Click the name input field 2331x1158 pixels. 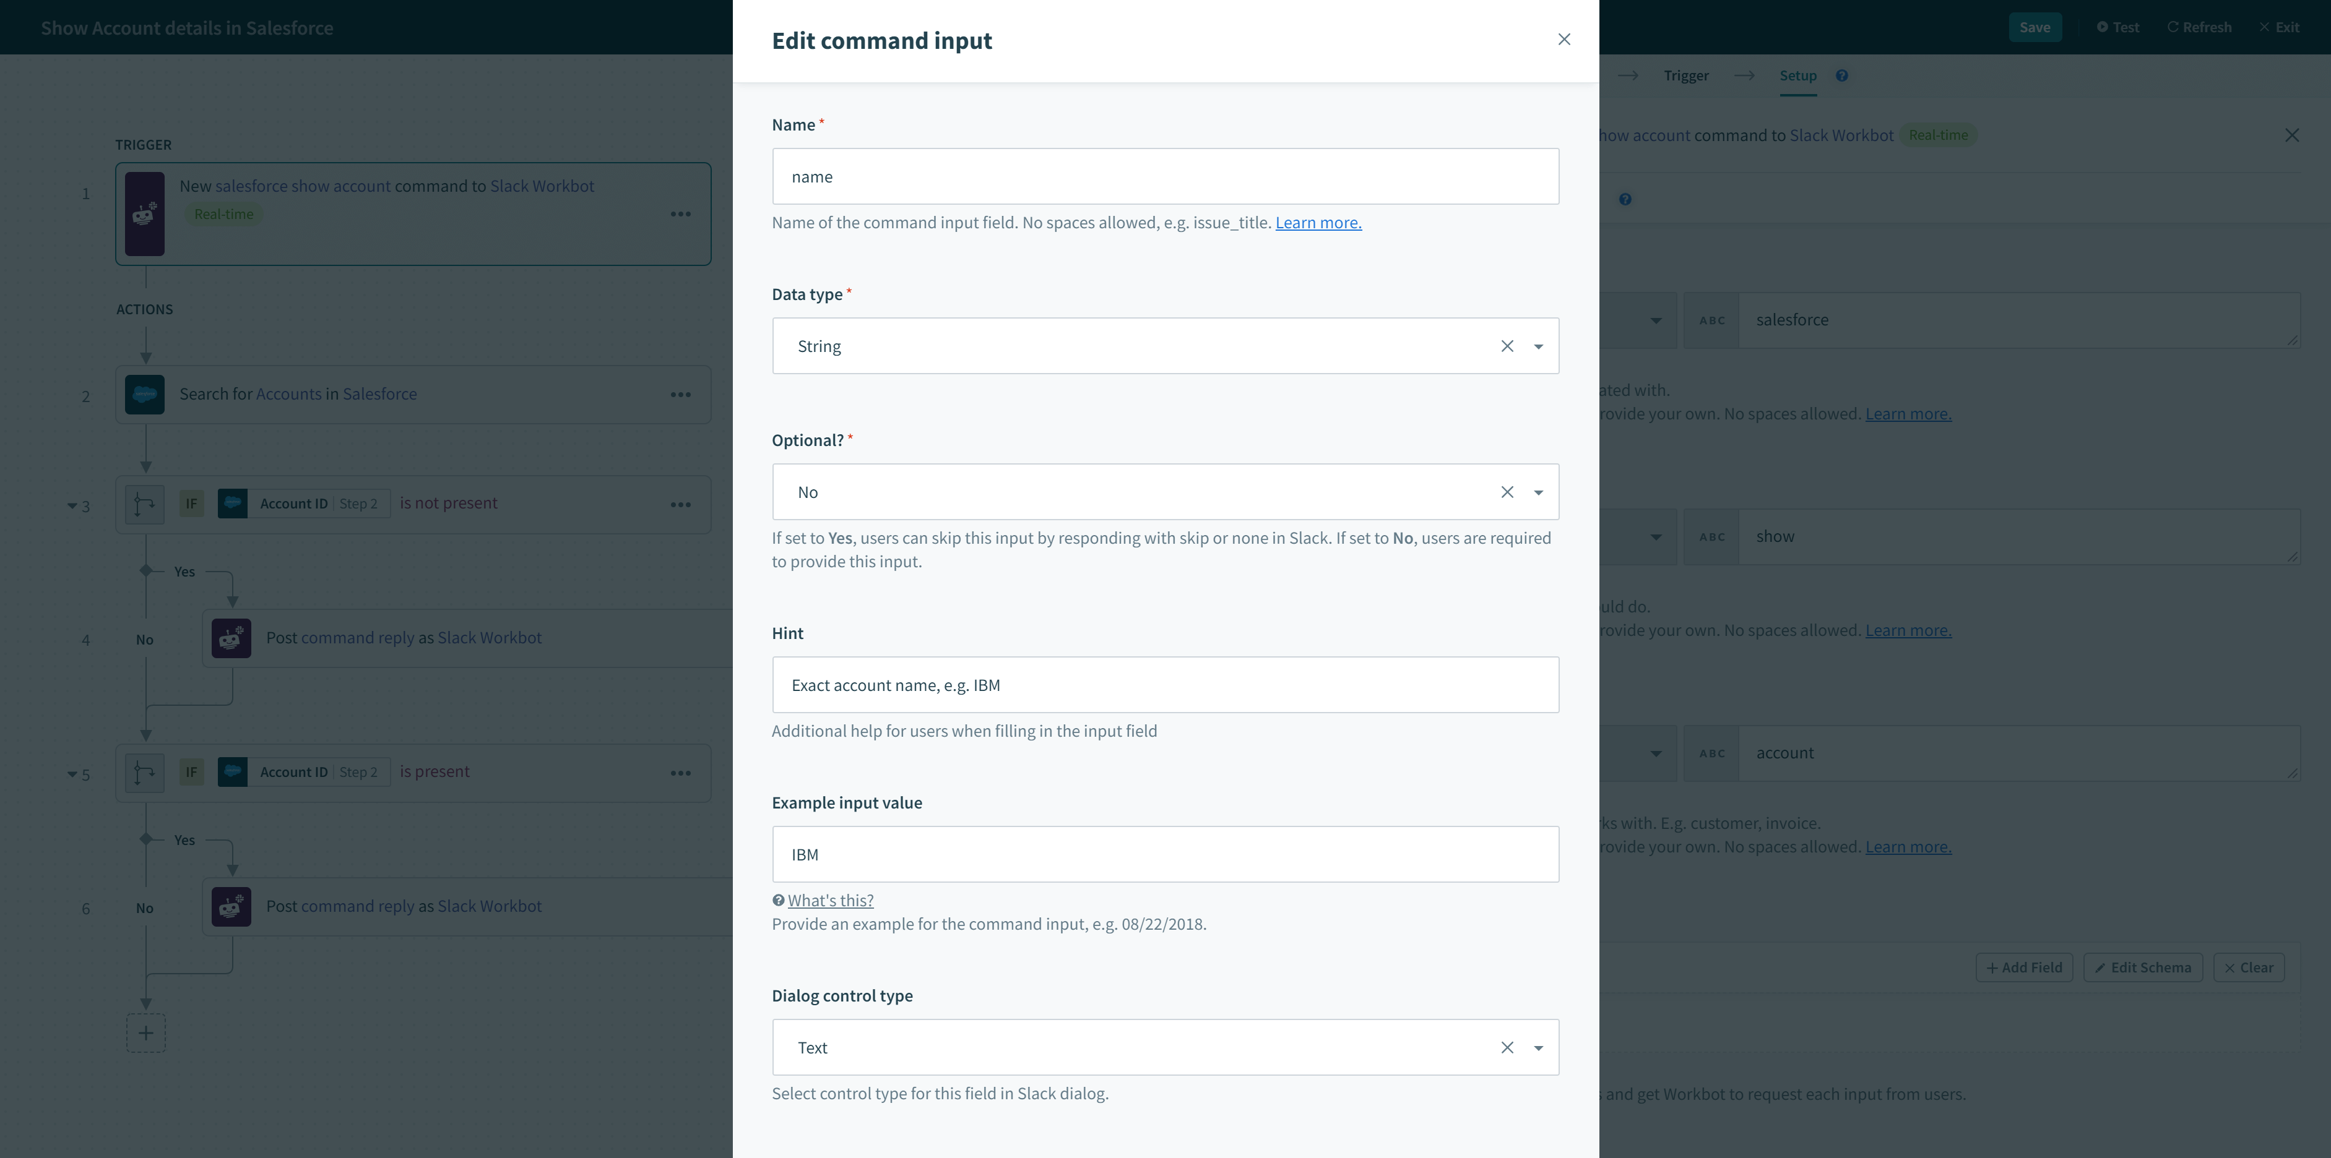pos(1165,176)
